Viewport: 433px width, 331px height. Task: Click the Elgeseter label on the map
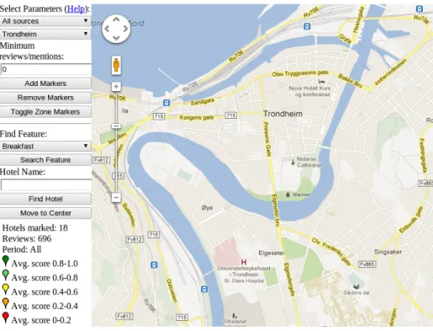[271, 253]
